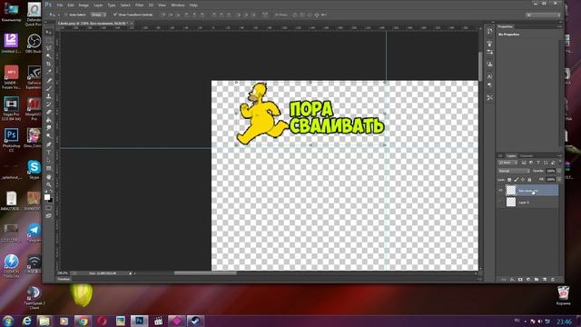This screenshot has width=581, height=327.
Task: Select the Move tool in the Tools panel
Action: [48, 33]
